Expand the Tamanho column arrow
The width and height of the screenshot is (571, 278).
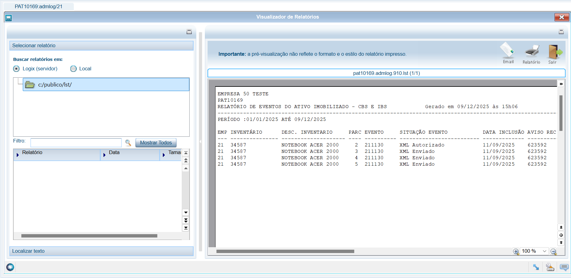coord(164,155)
